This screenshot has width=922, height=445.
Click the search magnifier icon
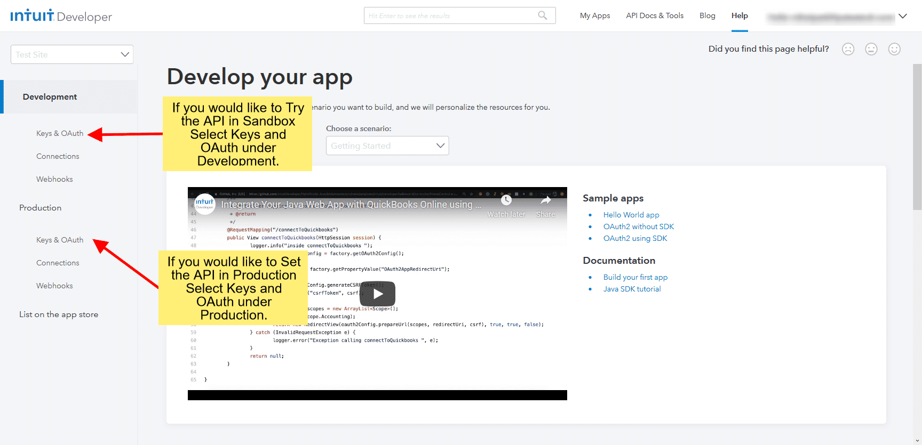click(x=542, y=15)
